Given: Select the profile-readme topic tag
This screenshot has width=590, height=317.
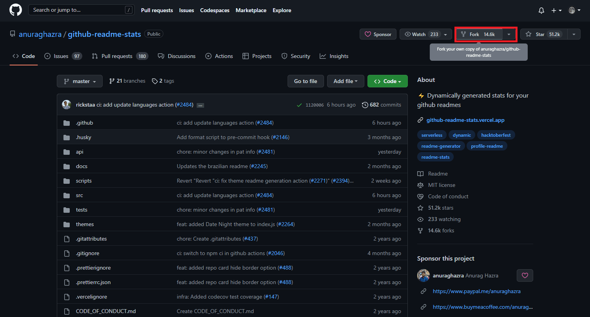Looking at the screenshot, I should [487, 146].
